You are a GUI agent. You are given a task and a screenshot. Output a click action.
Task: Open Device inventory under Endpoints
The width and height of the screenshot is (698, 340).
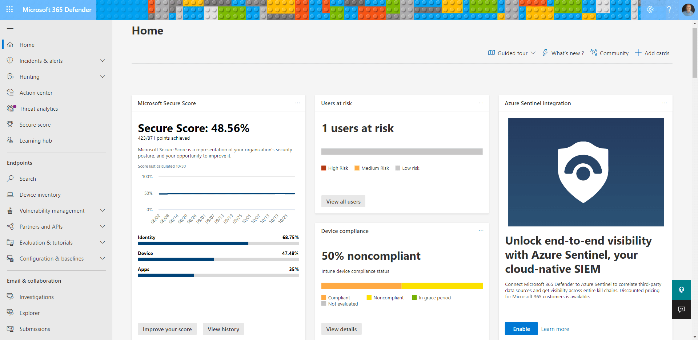[x=39, y=194]
